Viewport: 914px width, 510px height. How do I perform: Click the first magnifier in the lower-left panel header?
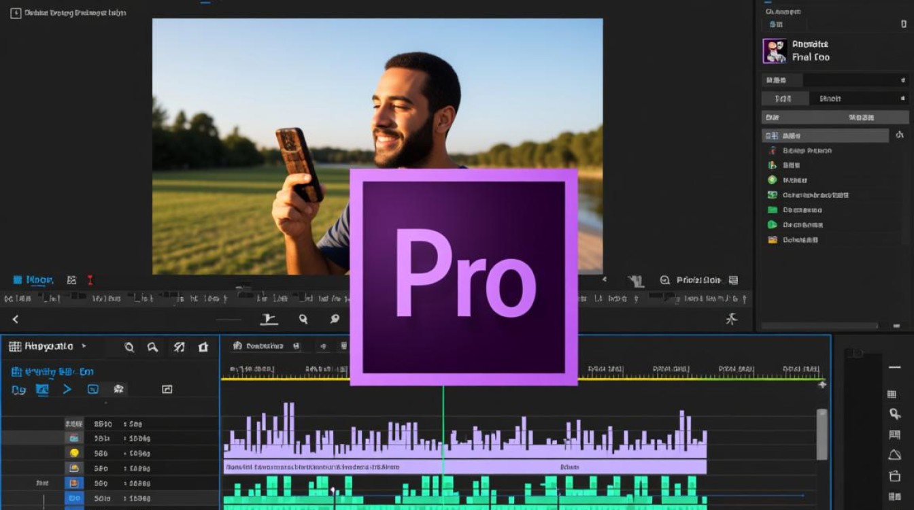click(129, 347)
